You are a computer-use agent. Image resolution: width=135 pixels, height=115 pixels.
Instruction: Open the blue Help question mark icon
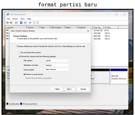click(21, 22)
